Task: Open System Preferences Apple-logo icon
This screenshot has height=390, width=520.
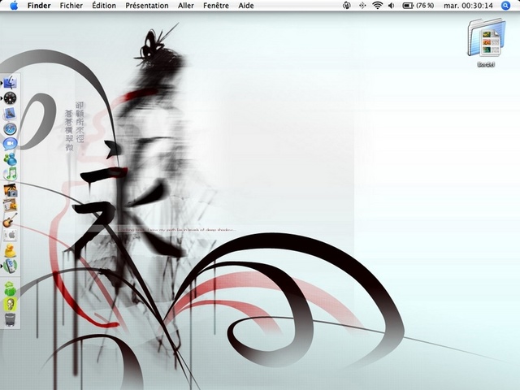Action: 11,236
